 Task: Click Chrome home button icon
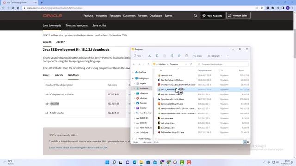tap(18, 8)
